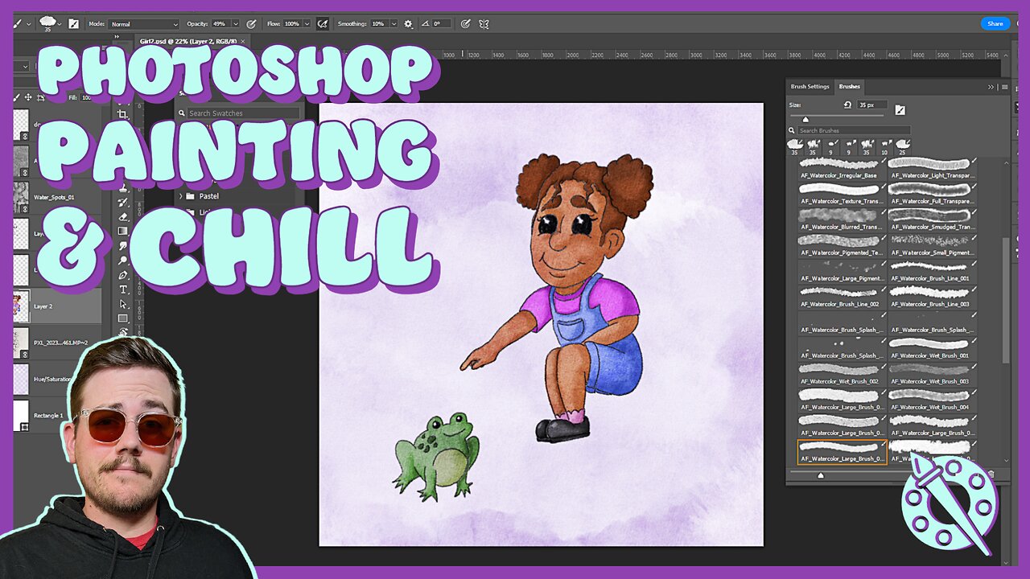Click the brush thumbnail size slider handle
This screenshot has width=1030, height=579.
coord(821,475)
